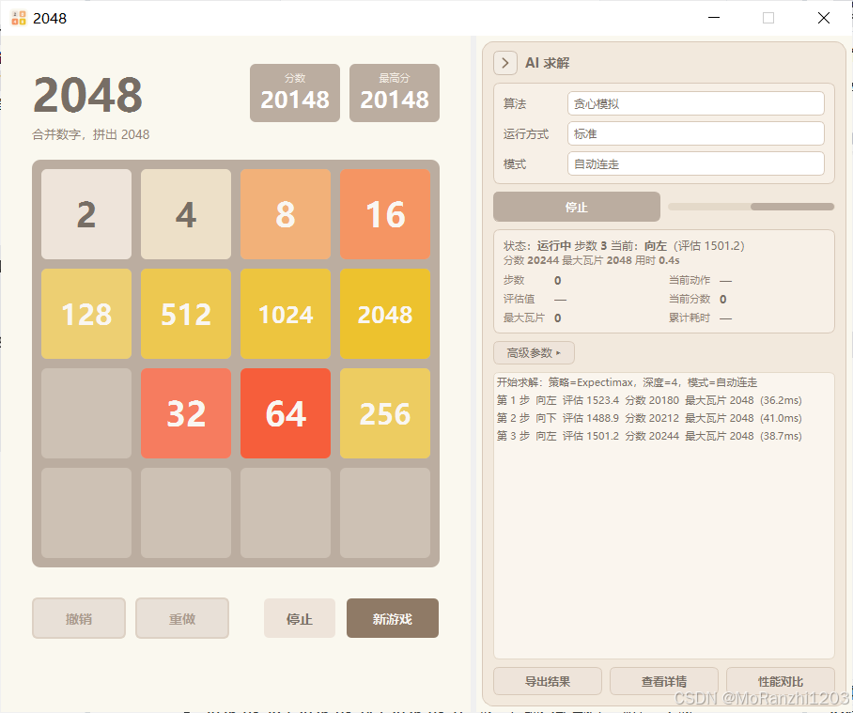The image size is (853, 713).
Task: Click the tile showing 128
Action: pyautogui.click(x=86, y=314)
